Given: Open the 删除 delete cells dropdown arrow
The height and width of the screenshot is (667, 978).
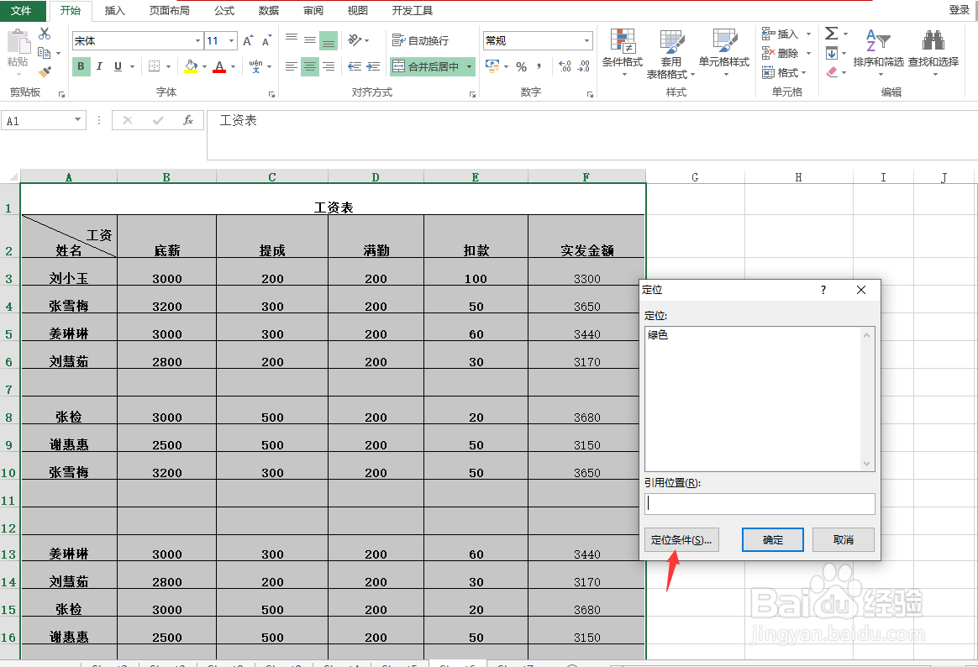Looking at the screenshot, I should (808, 54).
